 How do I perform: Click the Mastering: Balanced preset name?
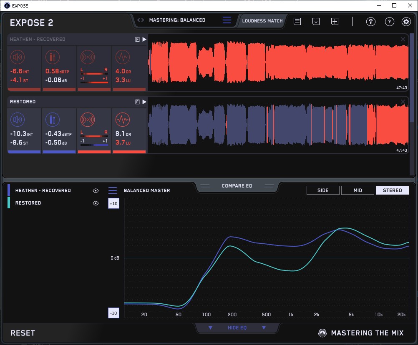point(177,20)
